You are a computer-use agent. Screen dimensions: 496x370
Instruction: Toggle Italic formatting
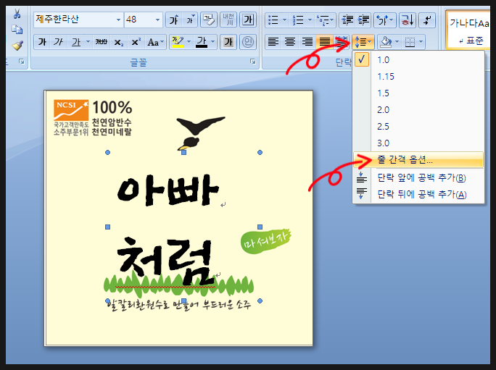click(x=58, y=42)
